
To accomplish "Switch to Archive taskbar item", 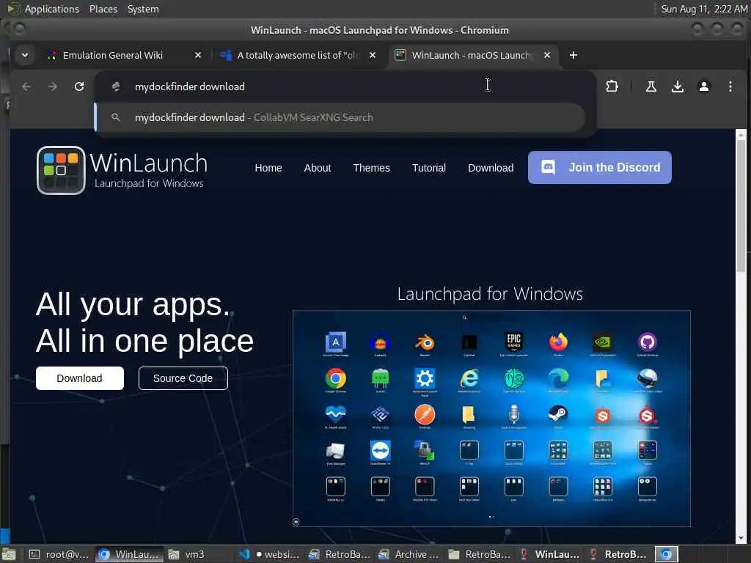I will [x=409, y=554].
